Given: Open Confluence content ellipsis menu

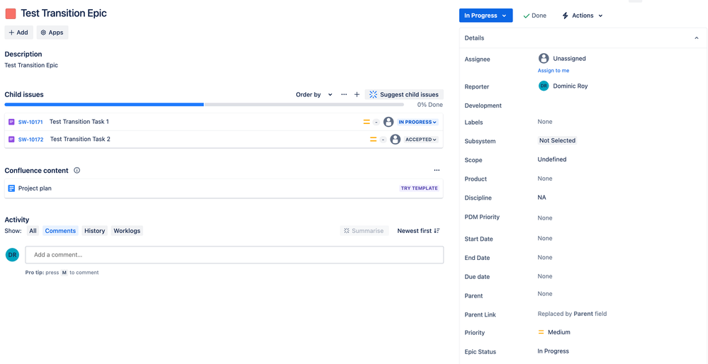Looking at the screenshot, I should tap(437, 171).
